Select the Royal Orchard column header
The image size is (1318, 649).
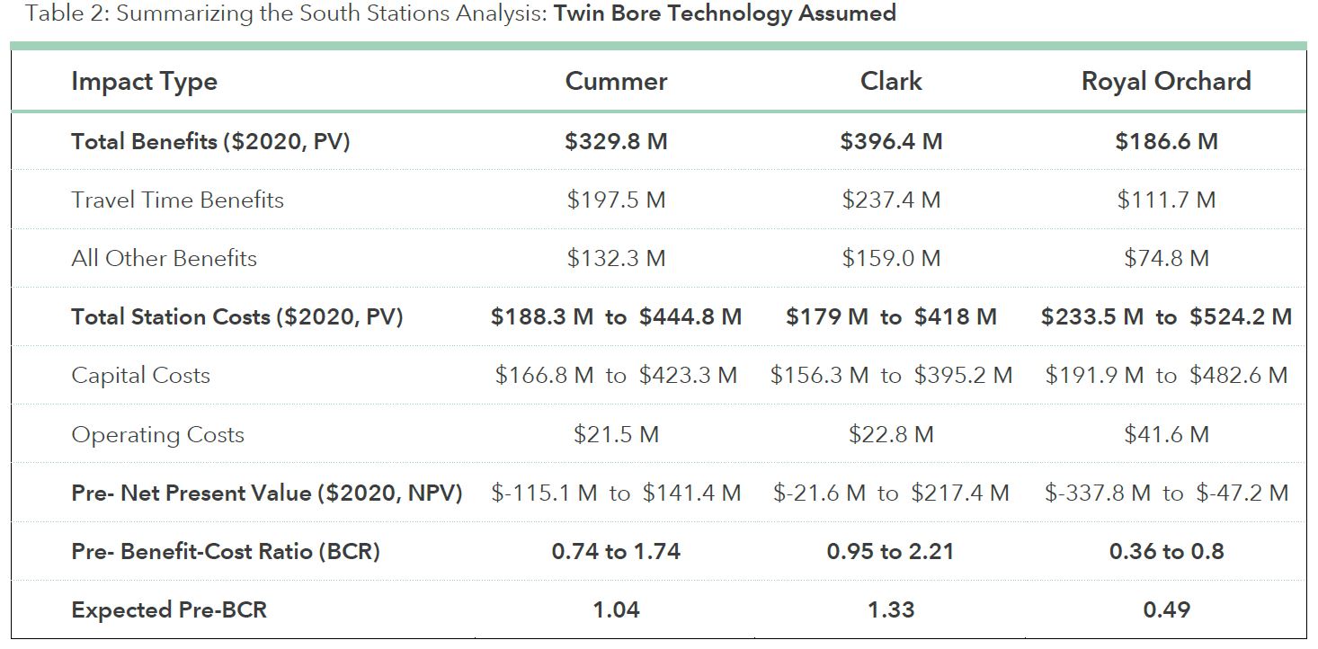click(x=1166, y=82)
